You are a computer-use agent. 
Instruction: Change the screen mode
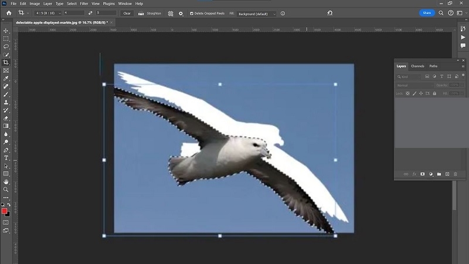pos(6,231)
